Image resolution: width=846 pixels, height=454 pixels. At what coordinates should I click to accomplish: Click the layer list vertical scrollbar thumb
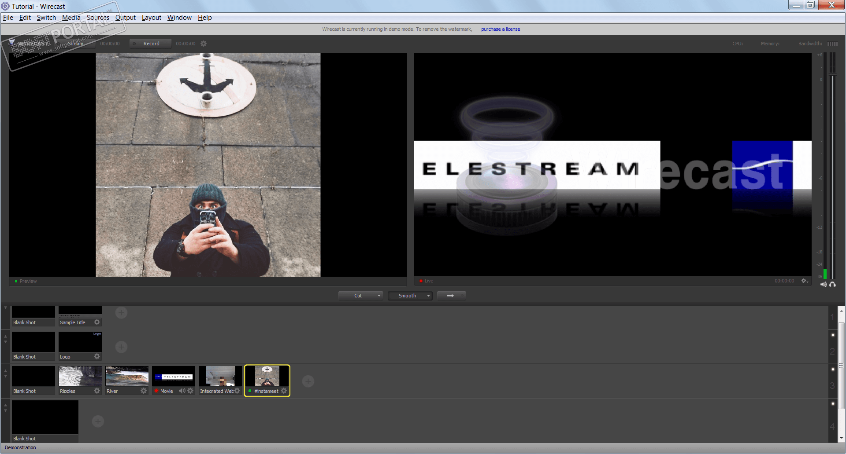click(x=841, y=366)
